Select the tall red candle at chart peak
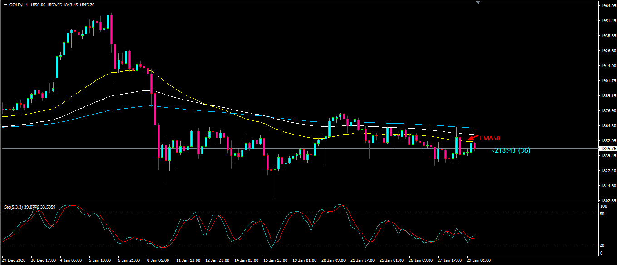 pos(111,29)
